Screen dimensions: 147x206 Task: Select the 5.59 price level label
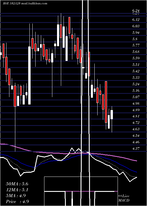136,58
